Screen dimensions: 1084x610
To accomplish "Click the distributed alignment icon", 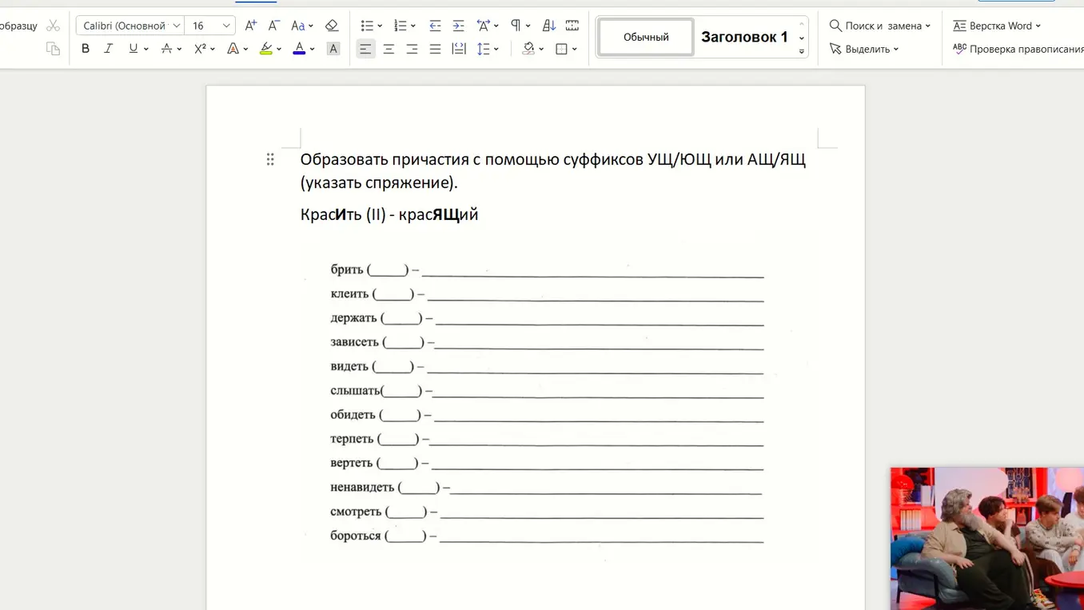I will click(x=459, y=49).
